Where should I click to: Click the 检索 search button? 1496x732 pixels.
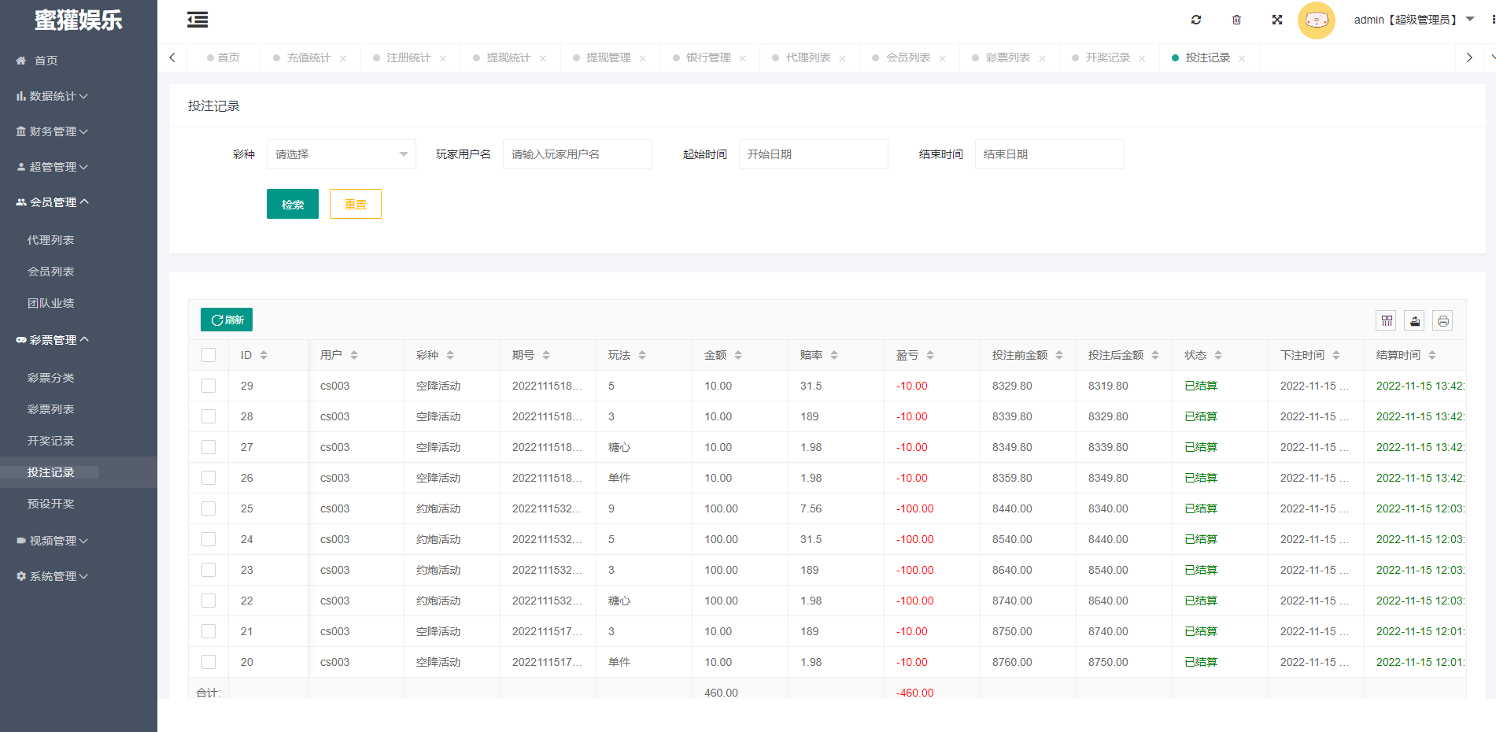pyautogui.click(x=292, y=203)
